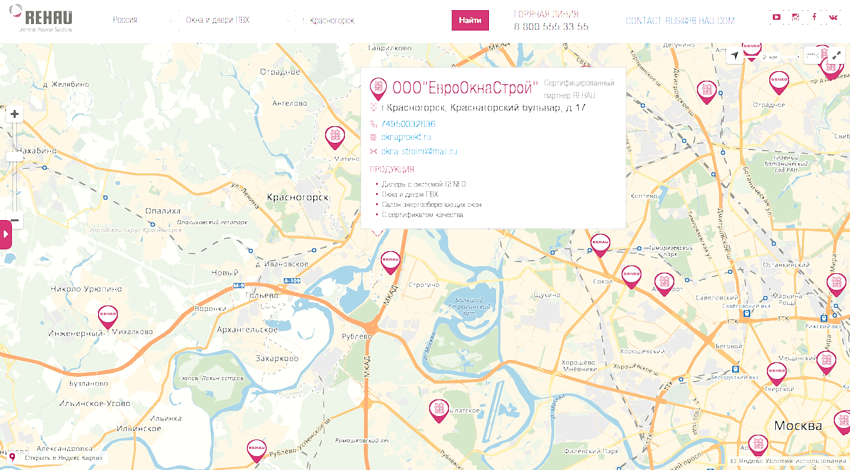Click the С сертификатом качества item
The height and width of the screenshot is (470, 850).
tap(423, 215)
